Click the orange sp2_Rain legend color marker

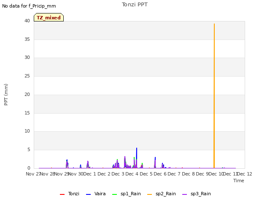click(x=150, y=194)
